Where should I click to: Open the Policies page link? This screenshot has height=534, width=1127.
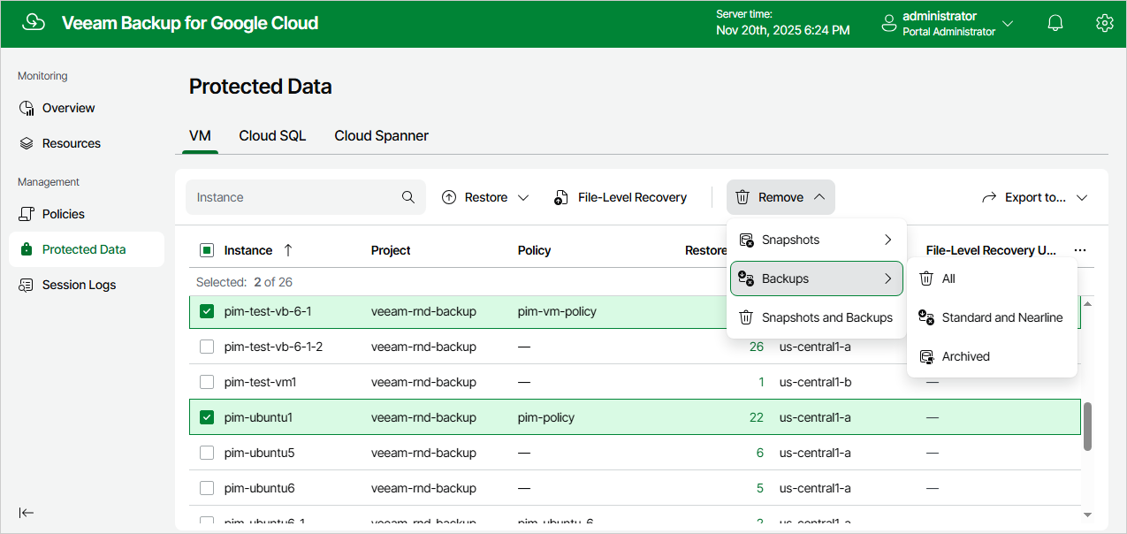pos(64,214)
